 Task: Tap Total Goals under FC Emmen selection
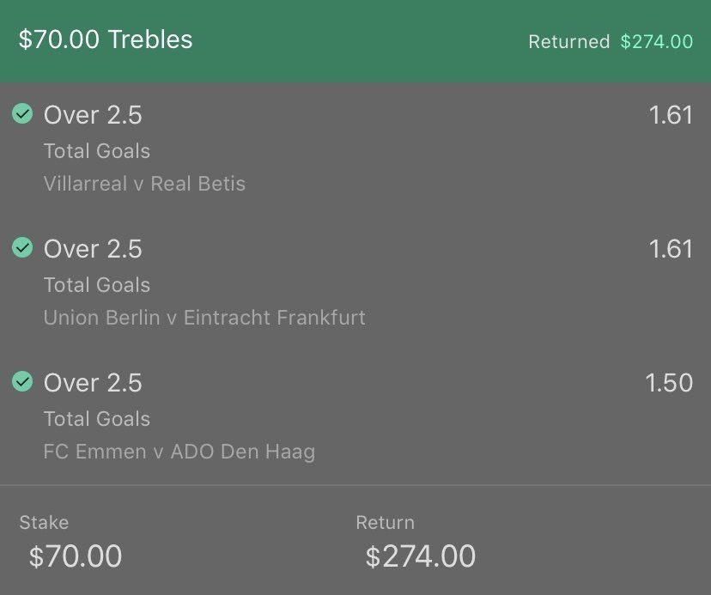tap(96, 419)
